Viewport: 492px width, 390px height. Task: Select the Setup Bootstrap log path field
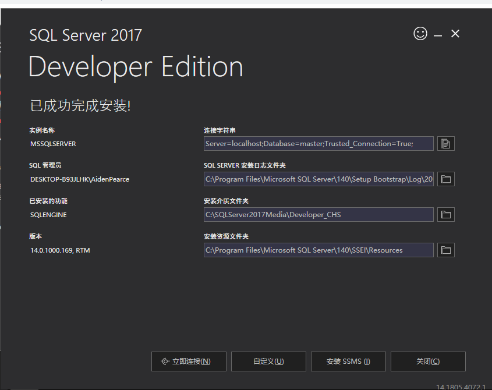(x=319, y=179)
